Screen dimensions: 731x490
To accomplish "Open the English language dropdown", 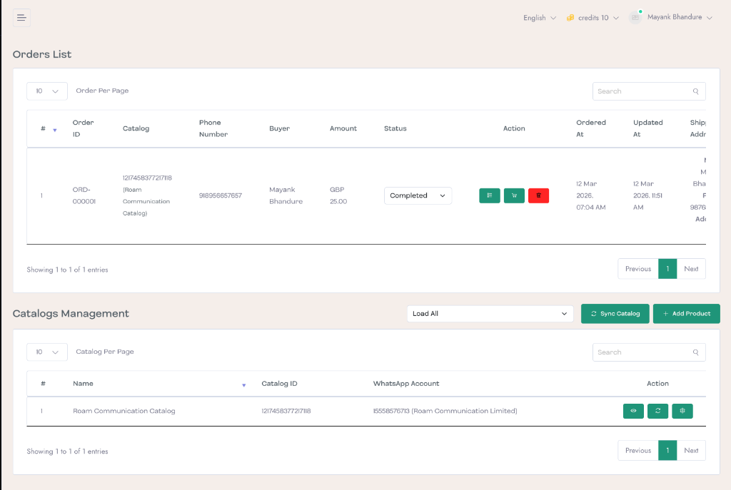I will [540, 18].
